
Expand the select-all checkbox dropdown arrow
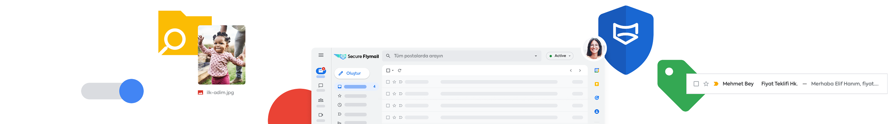coord(393,71)
